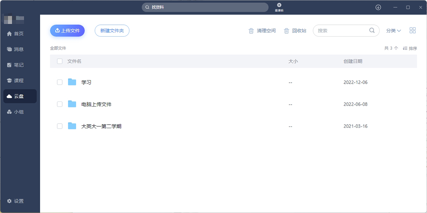Viewport: 427px width, 213px height.
Task: Click the magnifier icon in the 搜索 box
Action: click(x=372, y=31)
